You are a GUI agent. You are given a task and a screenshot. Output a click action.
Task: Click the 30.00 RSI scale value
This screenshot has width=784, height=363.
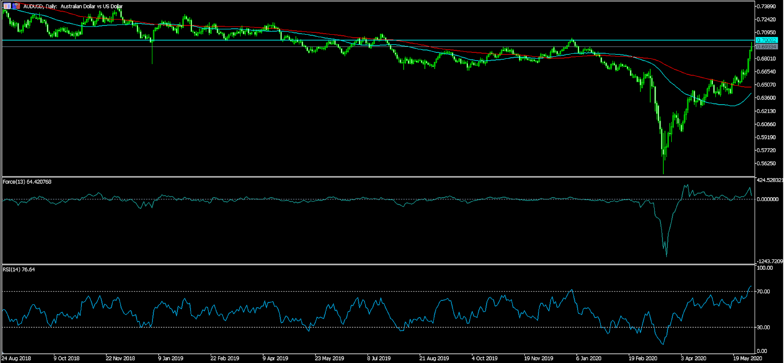tap(763, 328)
